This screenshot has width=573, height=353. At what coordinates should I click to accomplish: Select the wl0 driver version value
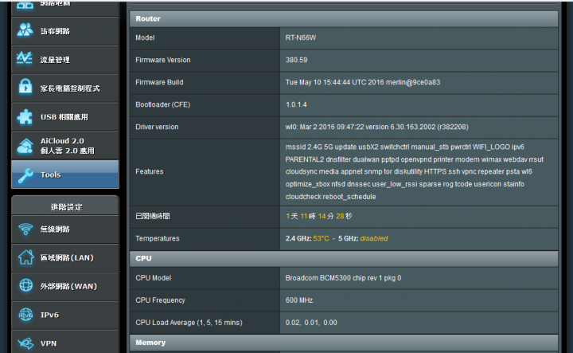click(x=376, y=127)
